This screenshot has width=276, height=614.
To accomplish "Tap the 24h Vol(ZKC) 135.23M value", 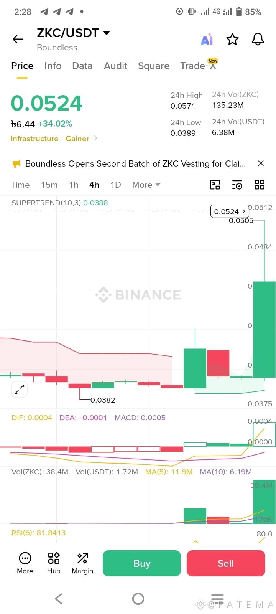I will point(228,105).
